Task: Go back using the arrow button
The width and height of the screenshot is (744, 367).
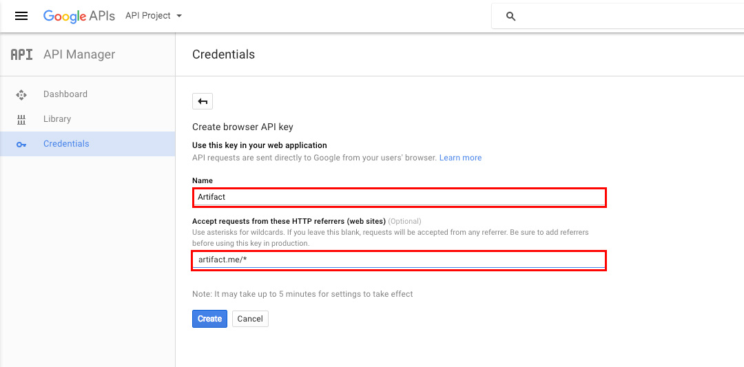Action: pos(203,101)
